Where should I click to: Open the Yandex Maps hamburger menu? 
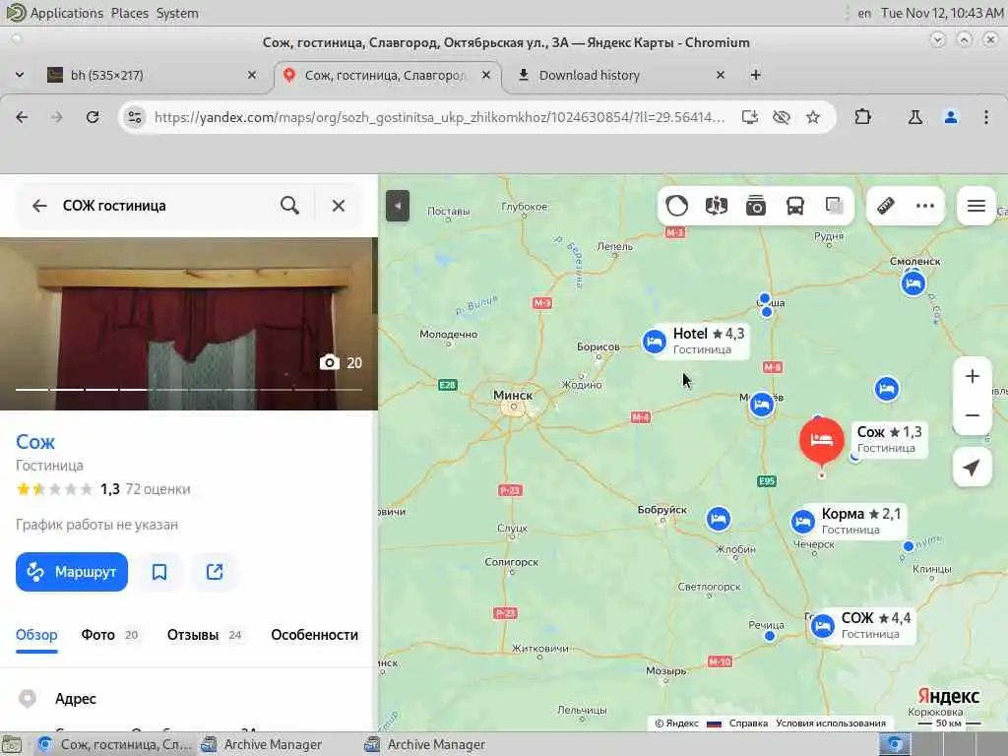976,206
